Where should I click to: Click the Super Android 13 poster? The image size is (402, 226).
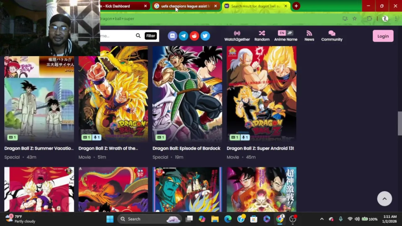[261, 94]
